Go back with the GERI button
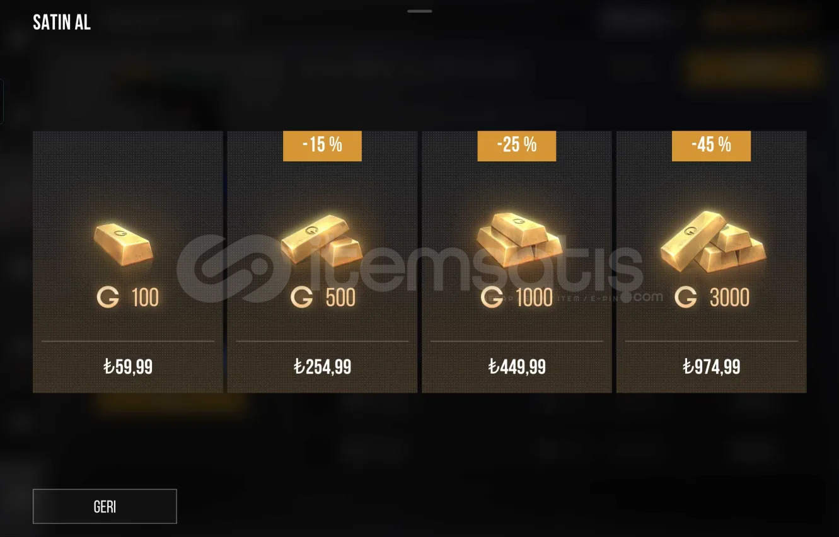 [105, 506]
